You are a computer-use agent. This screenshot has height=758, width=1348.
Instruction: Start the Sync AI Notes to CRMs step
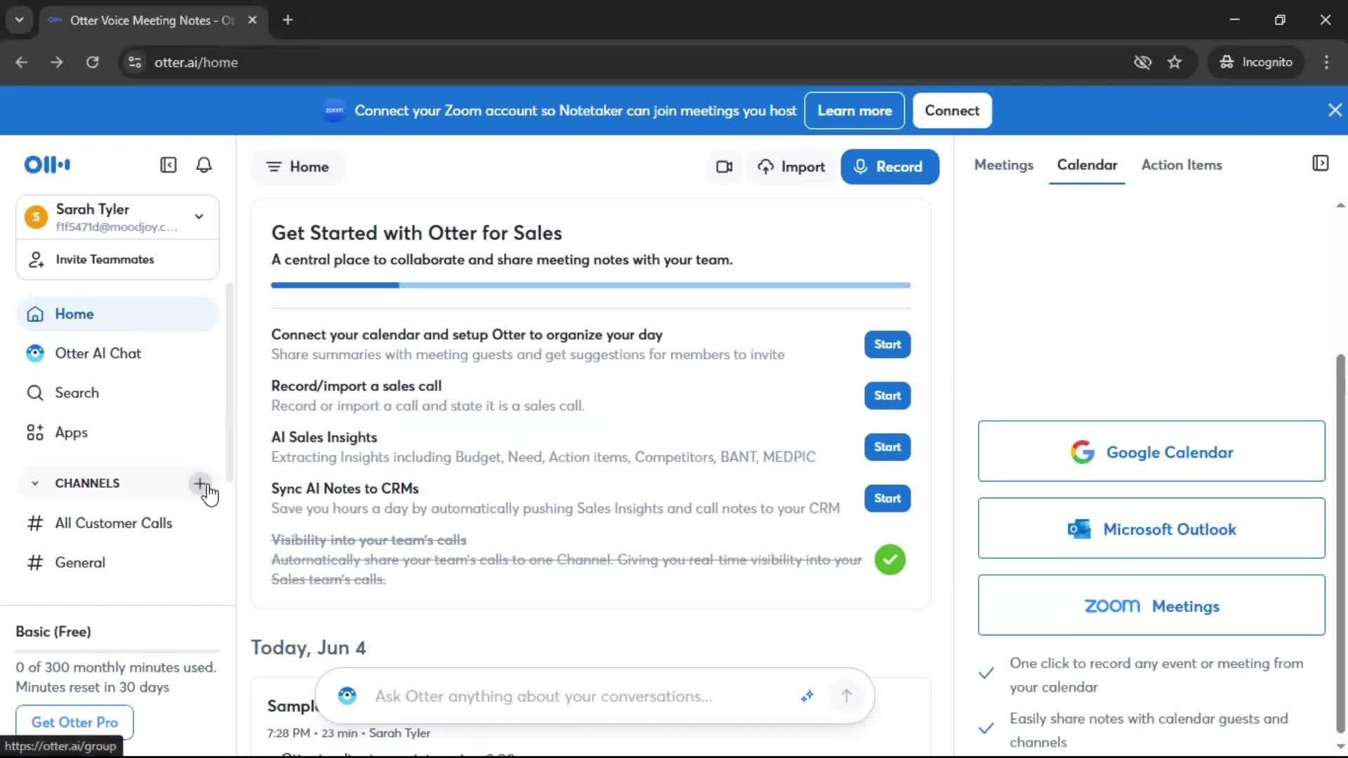click(x=887, y=498)
